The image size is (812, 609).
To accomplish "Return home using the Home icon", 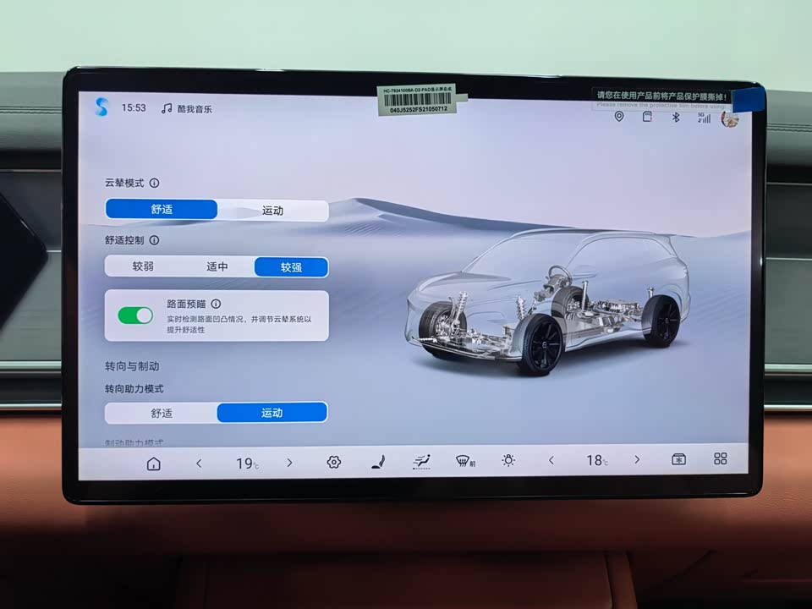I will pyautogui.click(x=155, y=464).
